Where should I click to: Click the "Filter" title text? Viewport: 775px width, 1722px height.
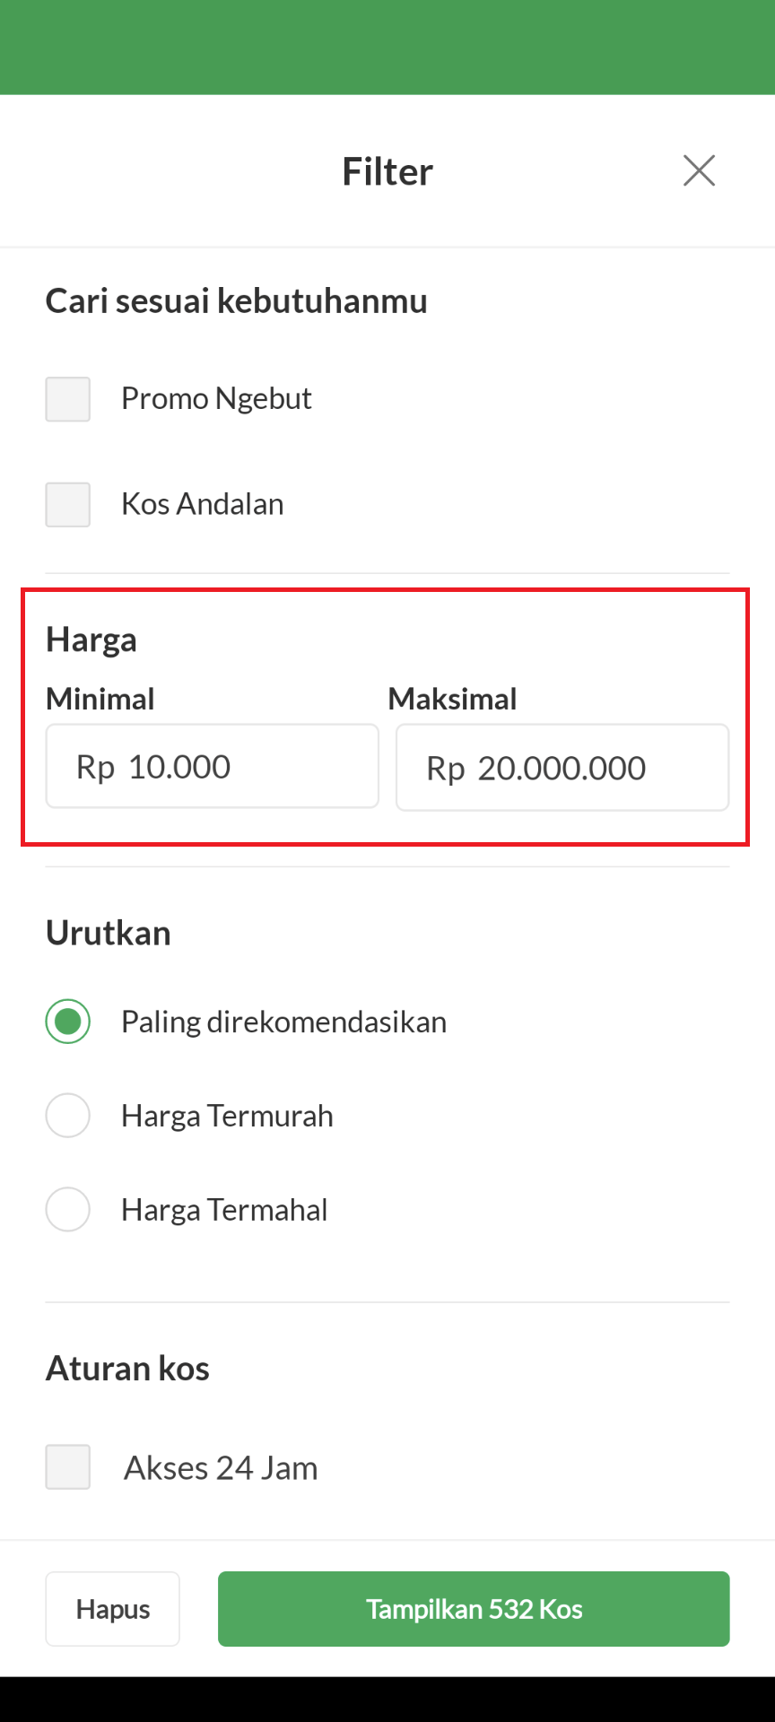pyautogui.click(x=387, y=171)
